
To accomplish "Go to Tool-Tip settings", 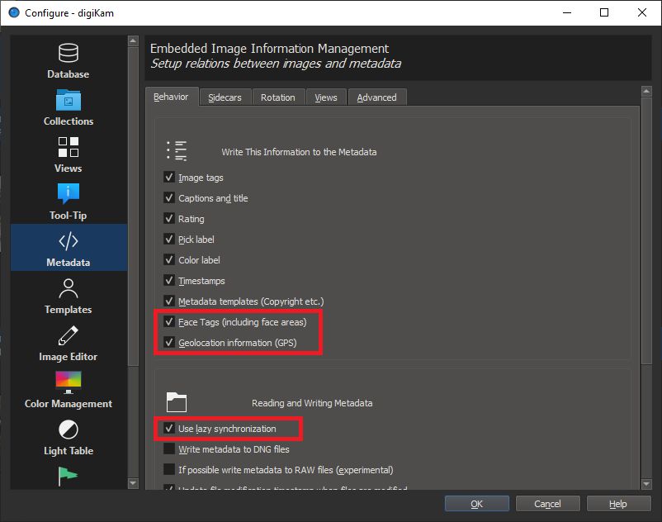I will click(68, 202).
